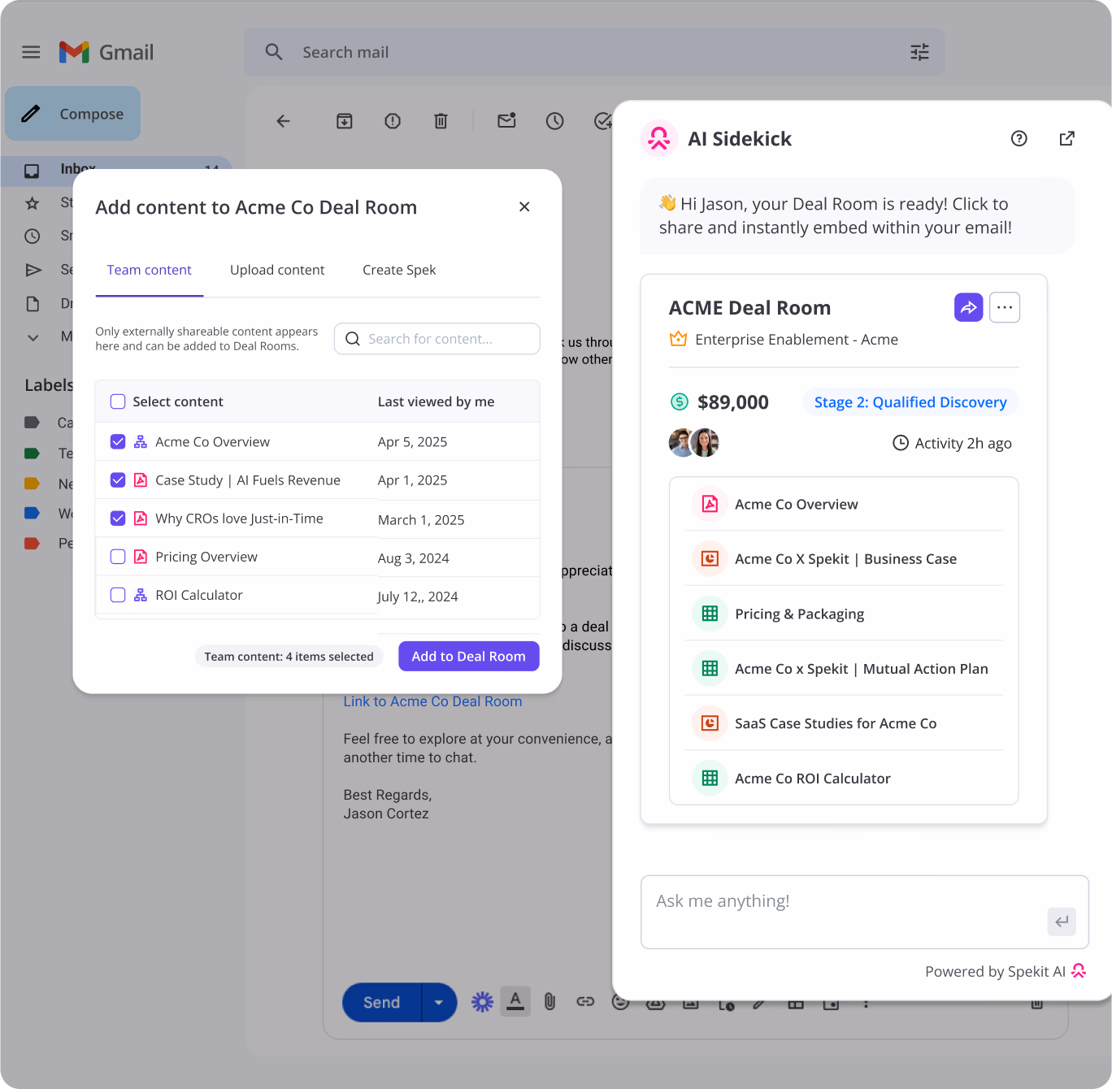Close the Add content dialog
The height and width of the screenshot is (1089, 1112).
click(524, 206)
